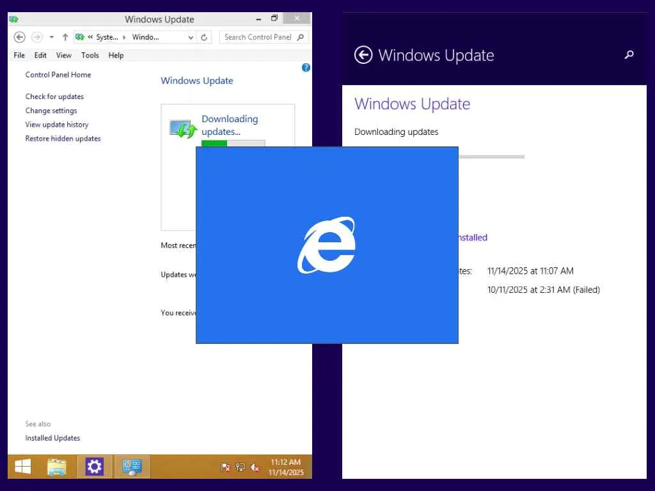Click the magnifier icon in Search Control Panel
Screen dimensions: 655x491
[300, 37]
